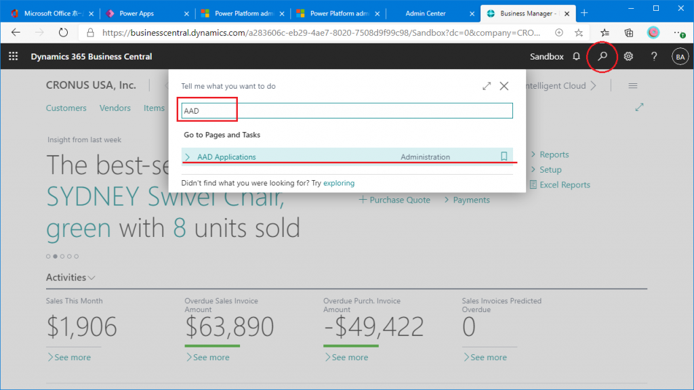
Task: See more under Sales Invoices Predicted Overdue
Action: click(x=485, y=357)
